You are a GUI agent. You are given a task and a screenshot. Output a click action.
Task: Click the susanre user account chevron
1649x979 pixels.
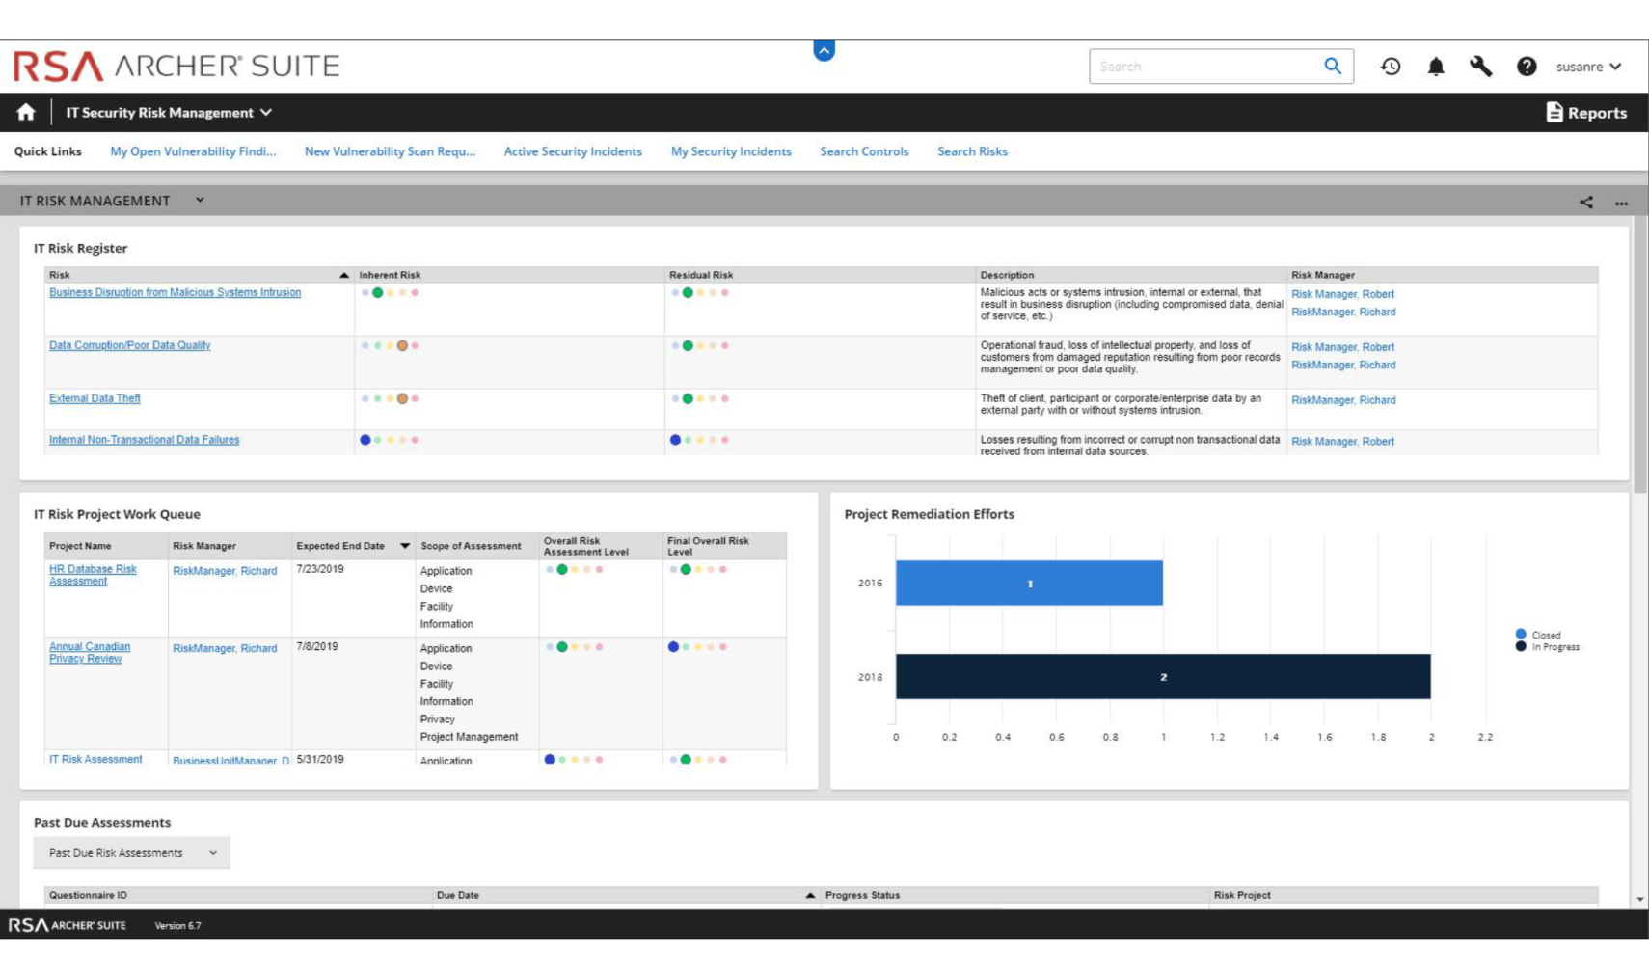(x=1618, y=67)
